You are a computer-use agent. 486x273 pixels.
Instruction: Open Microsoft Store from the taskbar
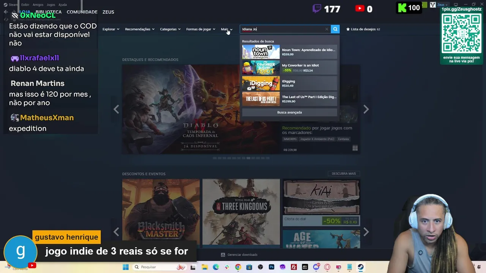[249, 267]
